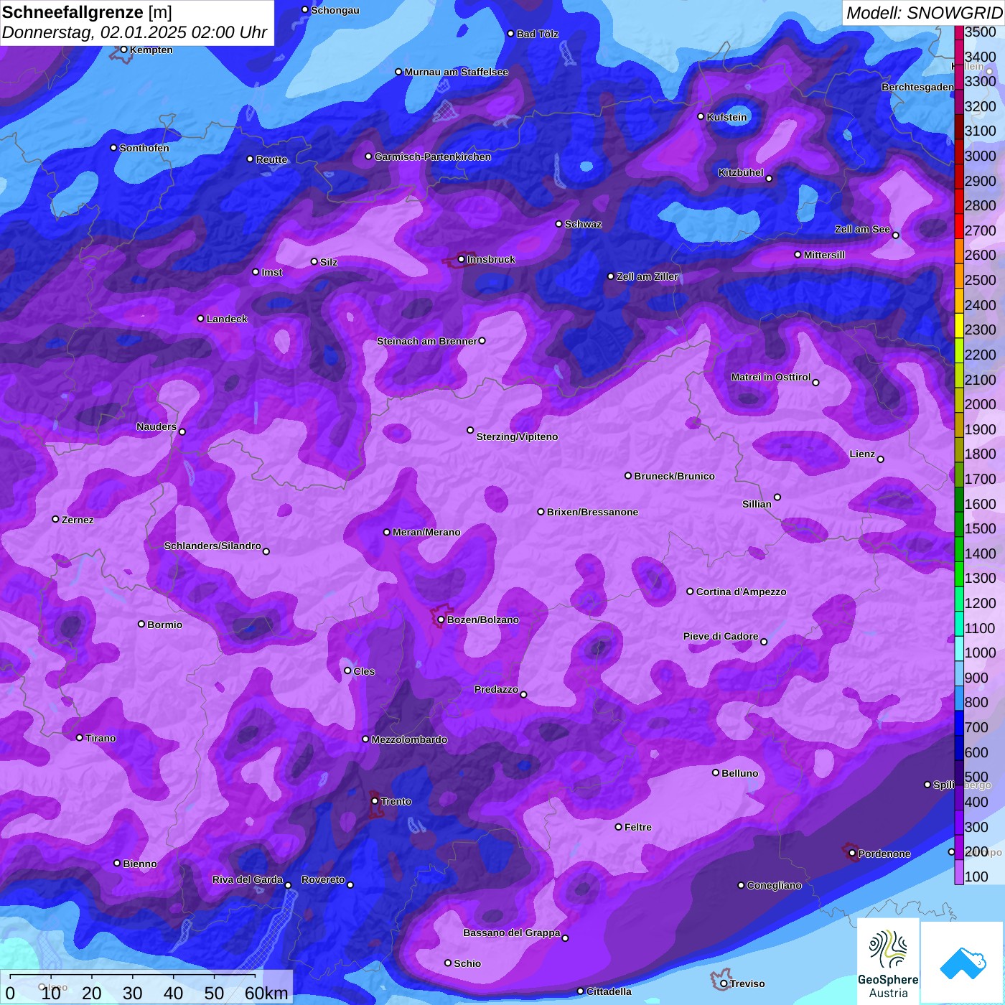Viewport: 1005px width, 1005px height.
Task: Select the 'Zell am Ziller' place label
Action: (647, 276)
